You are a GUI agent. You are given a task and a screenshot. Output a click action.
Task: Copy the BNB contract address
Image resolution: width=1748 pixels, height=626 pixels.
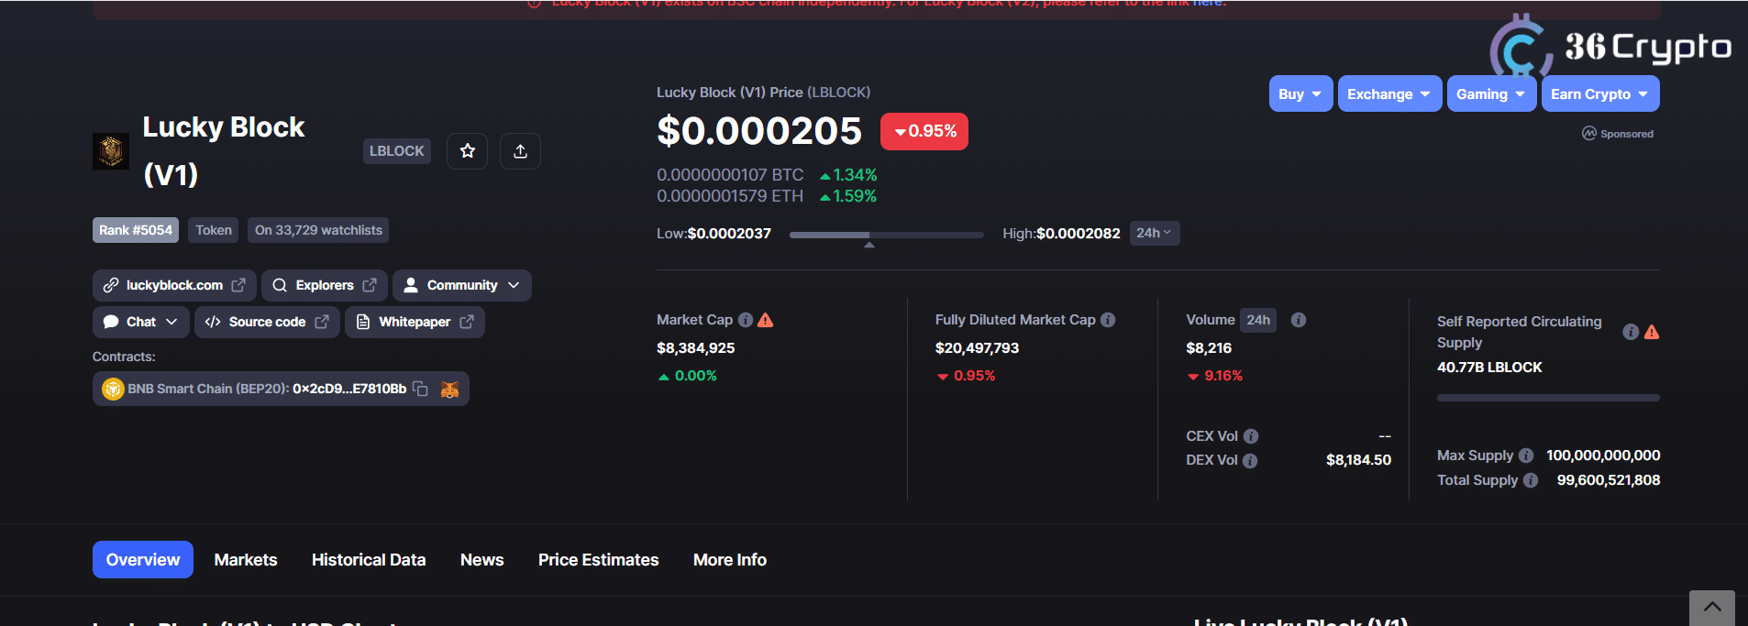point(420,389)
